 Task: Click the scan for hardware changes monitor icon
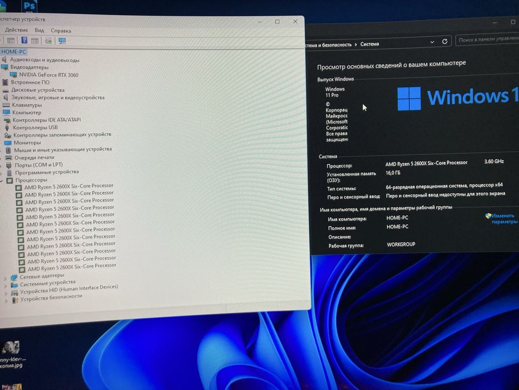pos(62,41)
